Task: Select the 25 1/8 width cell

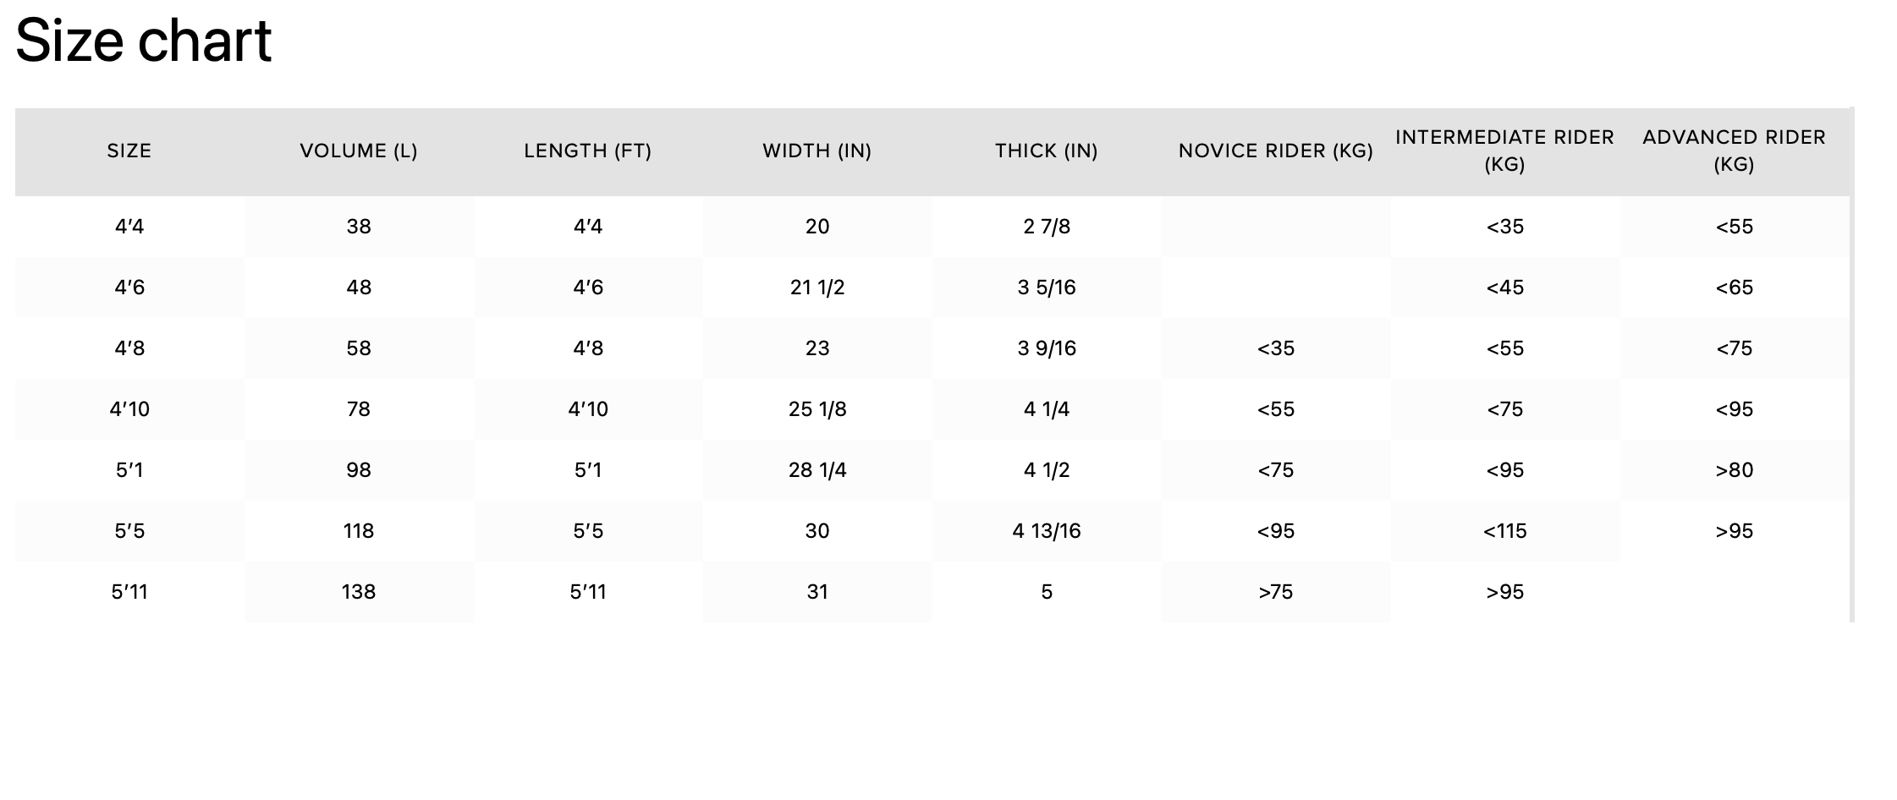Action: click(817, 409)
